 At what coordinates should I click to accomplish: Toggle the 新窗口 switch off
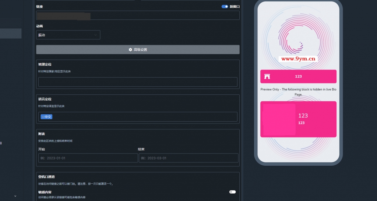pos(225,7)
